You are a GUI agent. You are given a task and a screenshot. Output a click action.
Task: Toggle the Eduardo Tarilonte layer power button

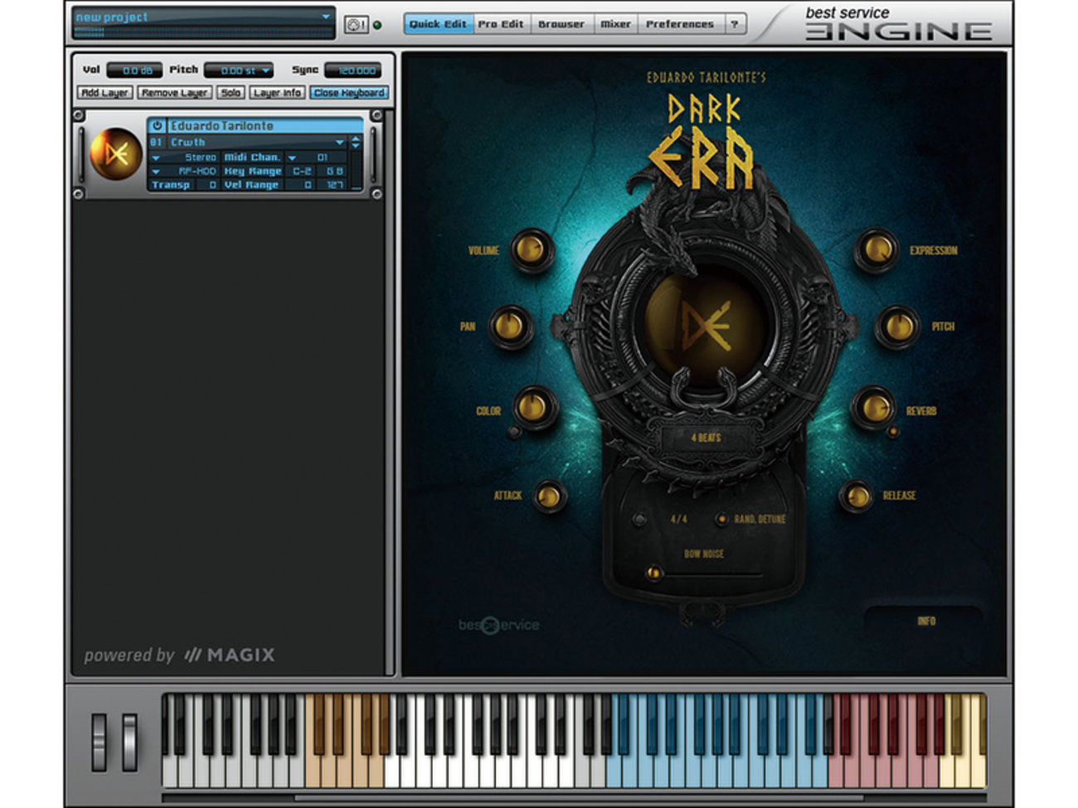pyautogui.click(x=157, y=126)
